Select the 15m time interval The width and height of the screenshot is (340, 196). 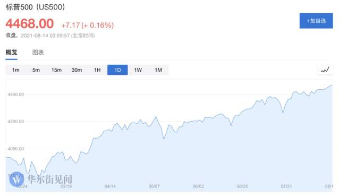coord(56,70)
